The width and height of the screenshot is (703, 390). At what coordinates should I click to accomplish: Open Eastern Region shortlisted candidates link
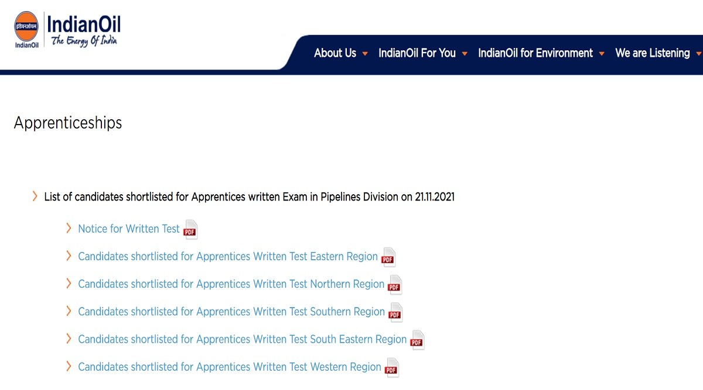[x=227, y=256]
